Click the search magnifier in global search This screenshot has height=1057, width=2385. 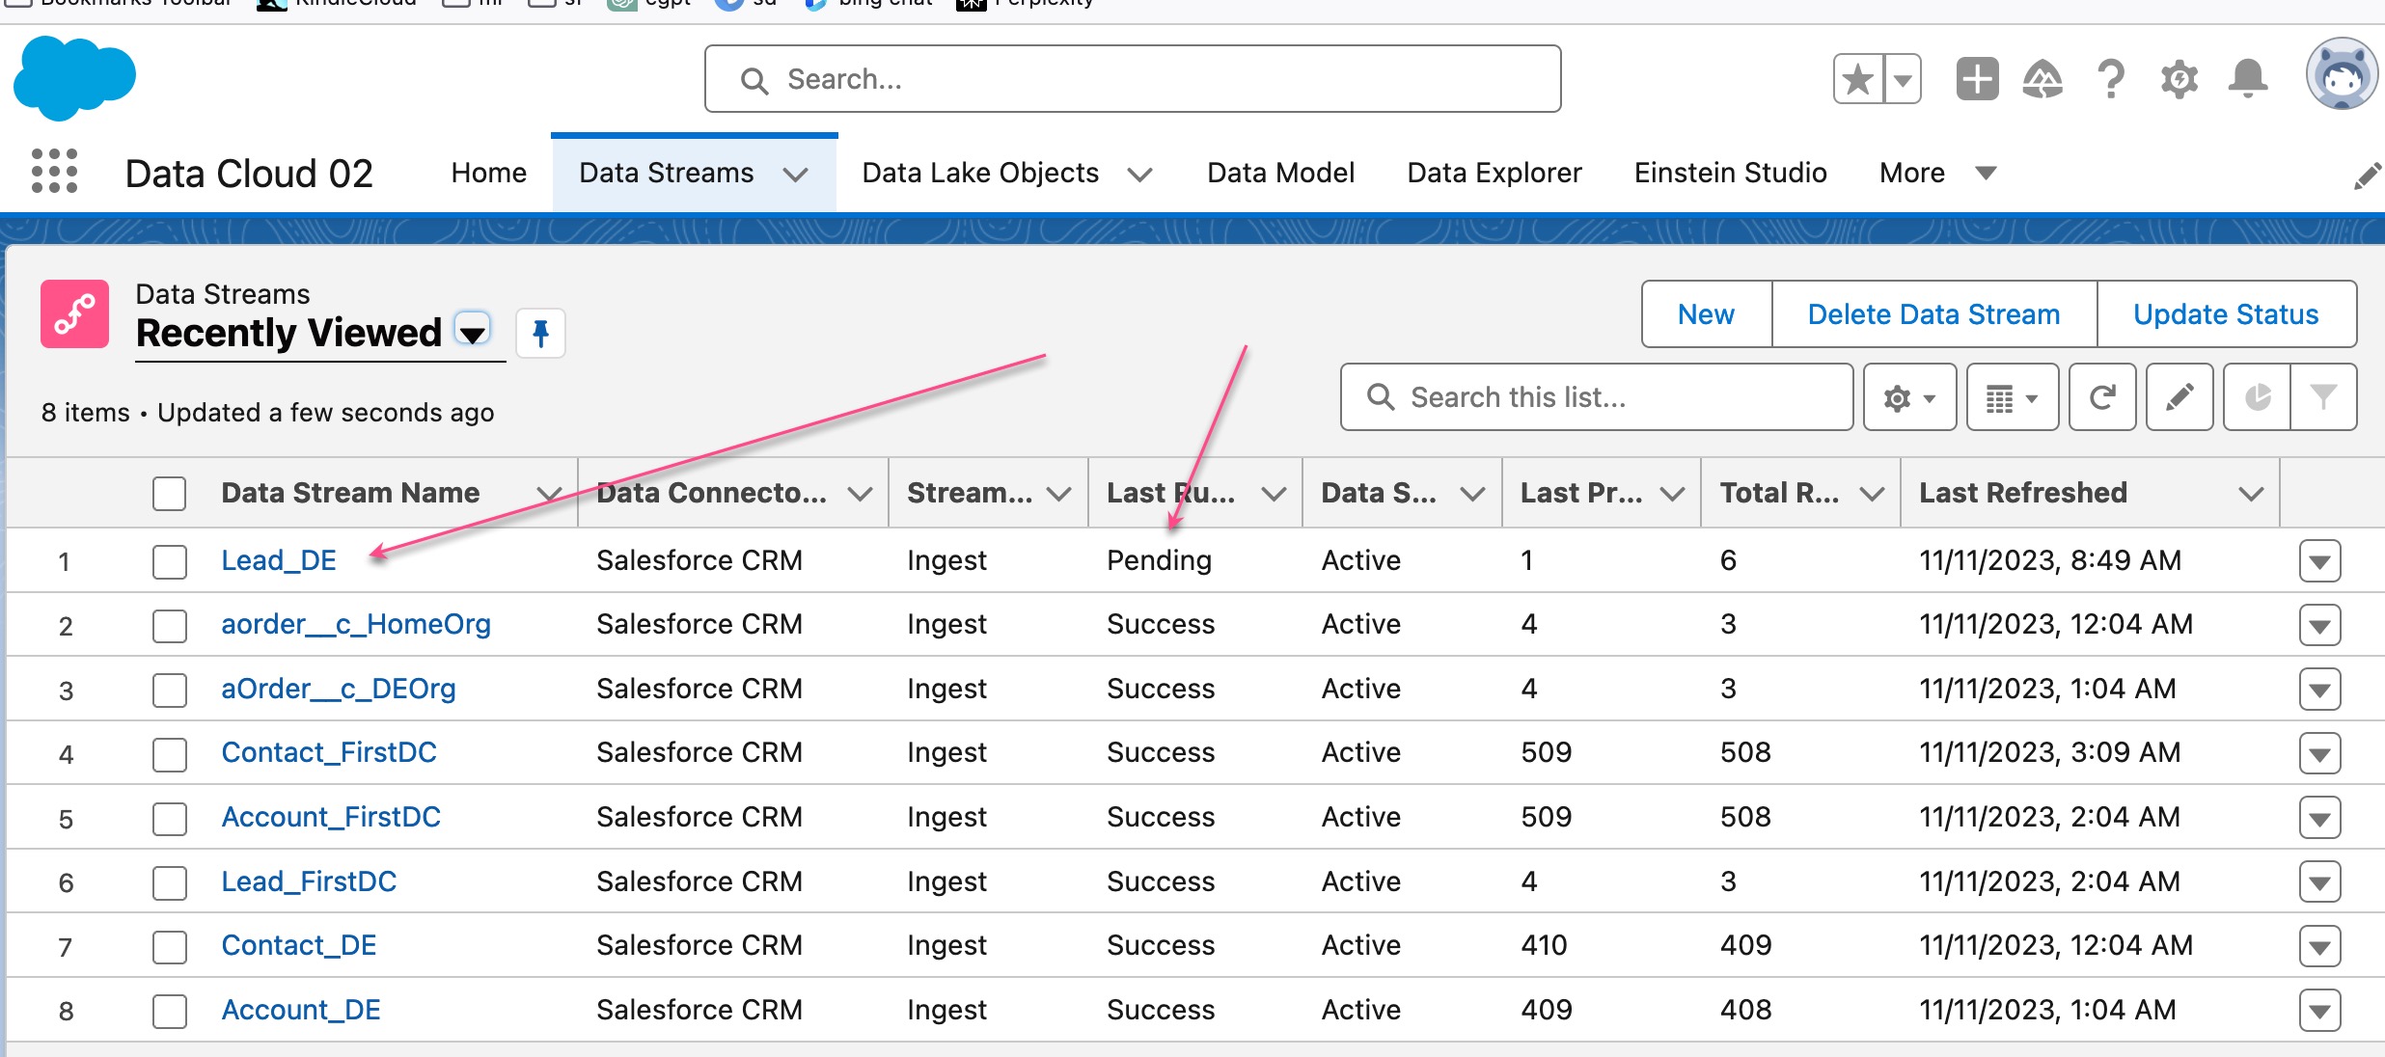coord(754,81)
